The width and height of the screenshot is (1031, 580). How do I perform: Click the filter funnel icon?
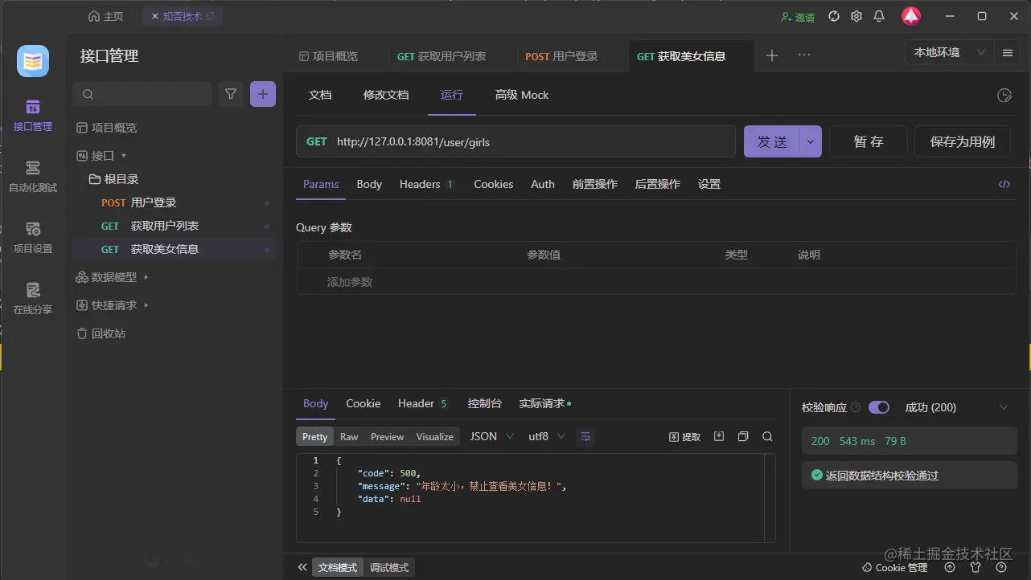(x=231, y=94)
